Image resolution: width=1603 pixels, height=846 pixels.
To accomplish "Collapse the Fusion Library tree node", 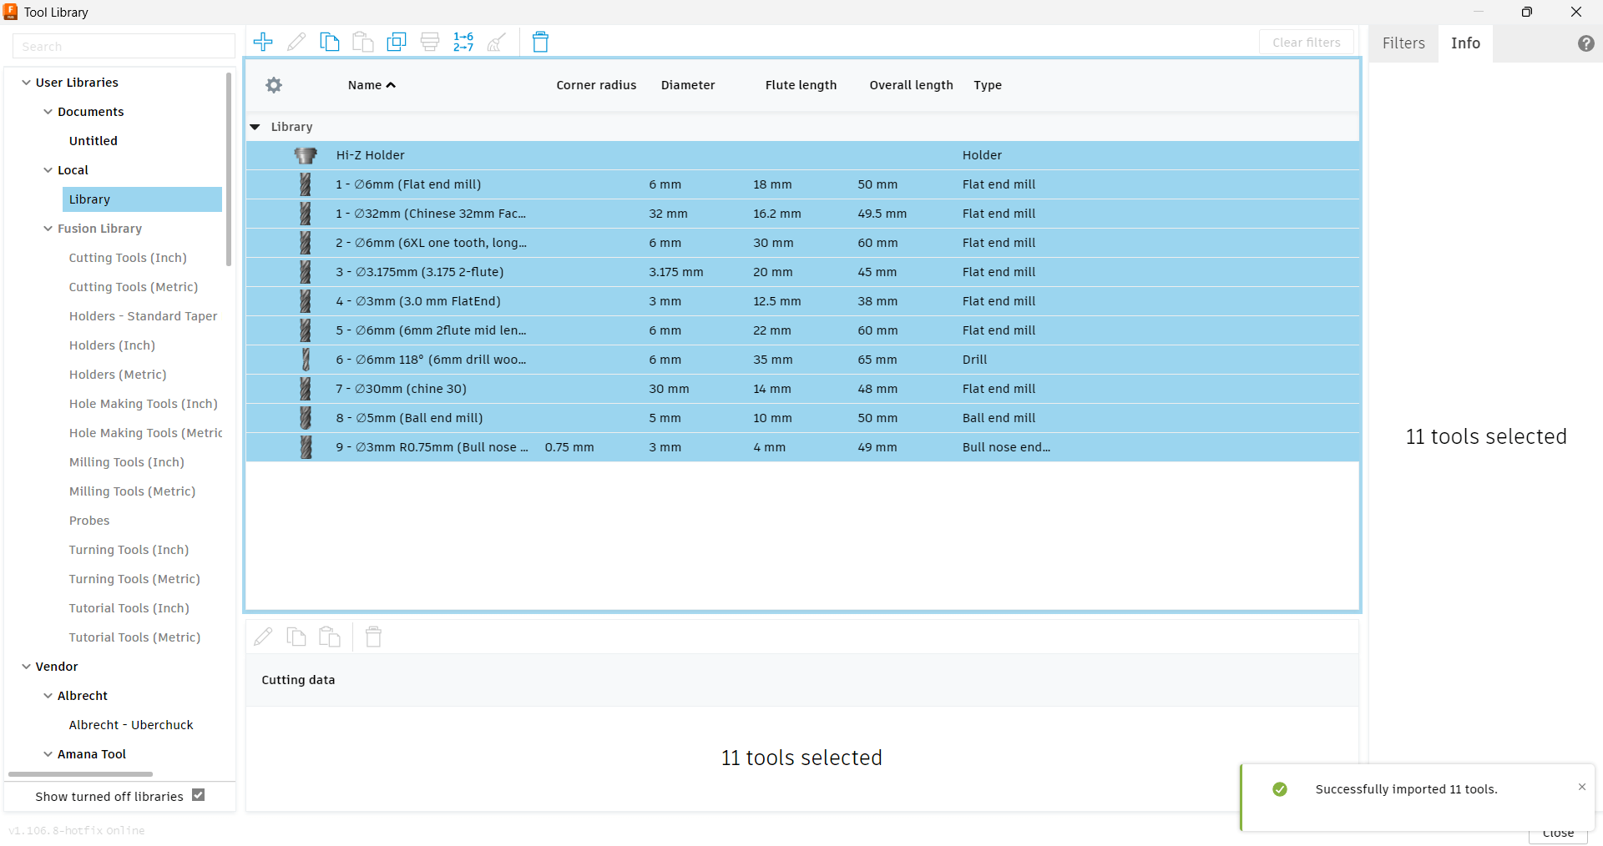I will coord(48,229).
